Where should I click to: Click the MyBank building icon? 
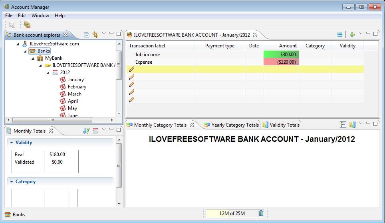[x=40, y=58]
